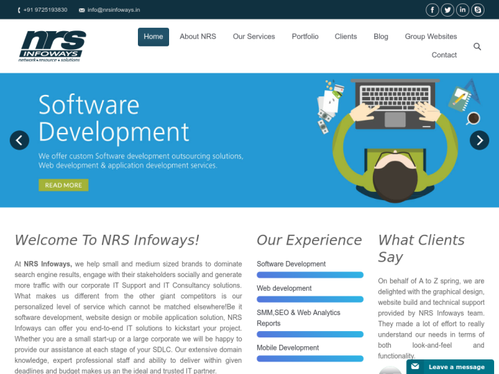Click the Leave a message button
Viewport: 499px width, 374px height.
(450, 366)
